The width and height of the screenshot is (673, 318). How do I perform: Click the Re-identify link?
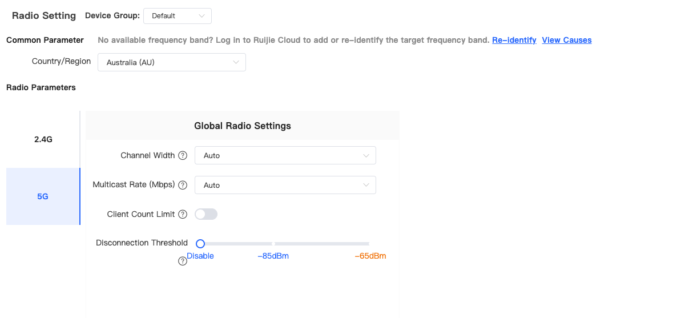(x=514, y=40)
